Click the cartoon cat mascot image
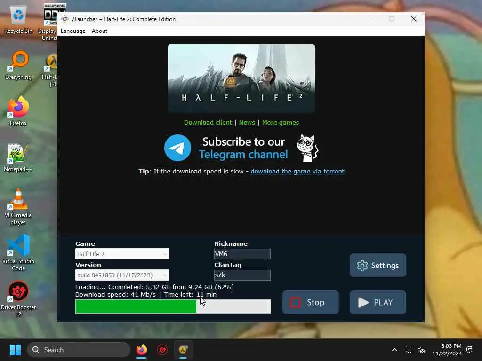 [307, 148]
